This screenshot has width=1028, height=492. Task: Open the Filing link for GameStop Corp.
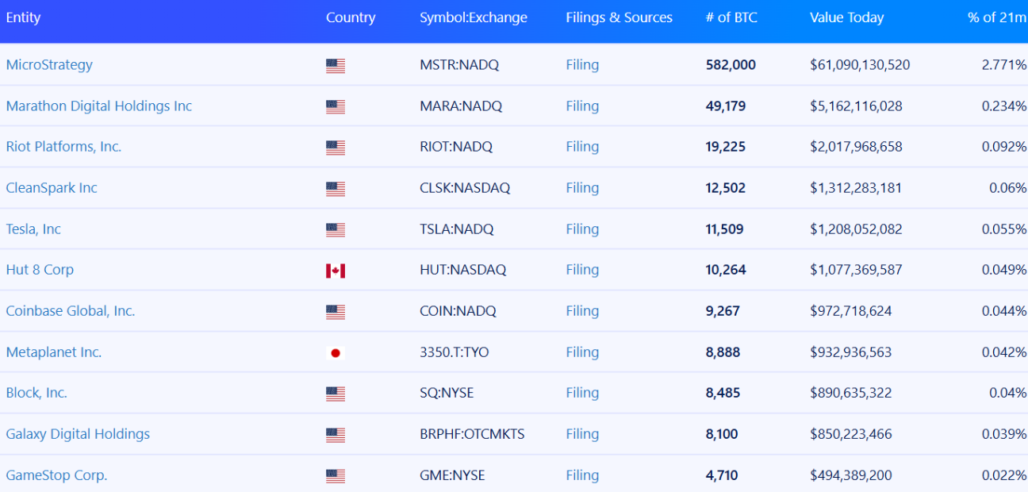coord(582,475)
